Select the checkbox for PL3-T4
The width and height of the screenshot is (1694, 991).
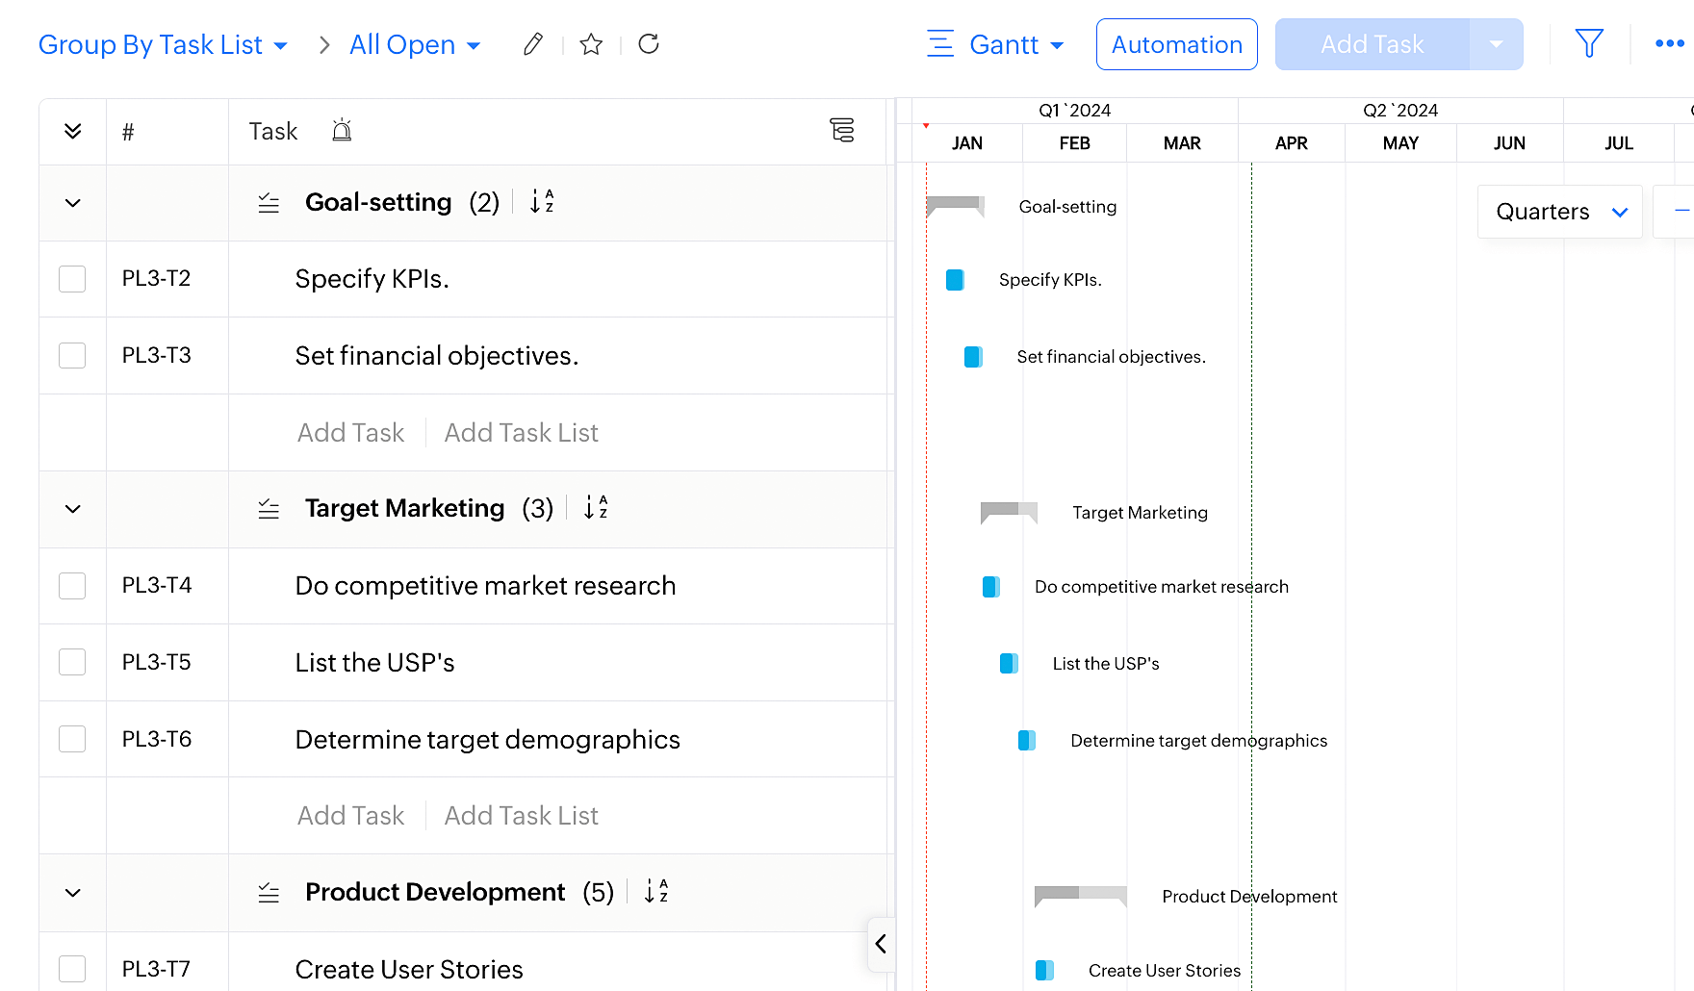coord(72,586)
